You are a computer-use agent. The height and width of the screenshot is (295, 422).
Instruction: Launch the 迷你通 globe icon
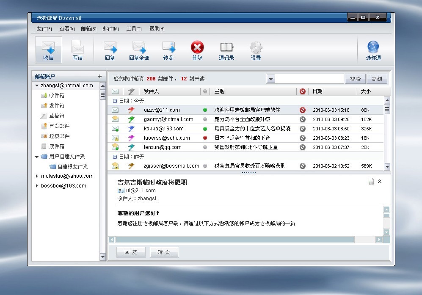(x=373, y=50)
